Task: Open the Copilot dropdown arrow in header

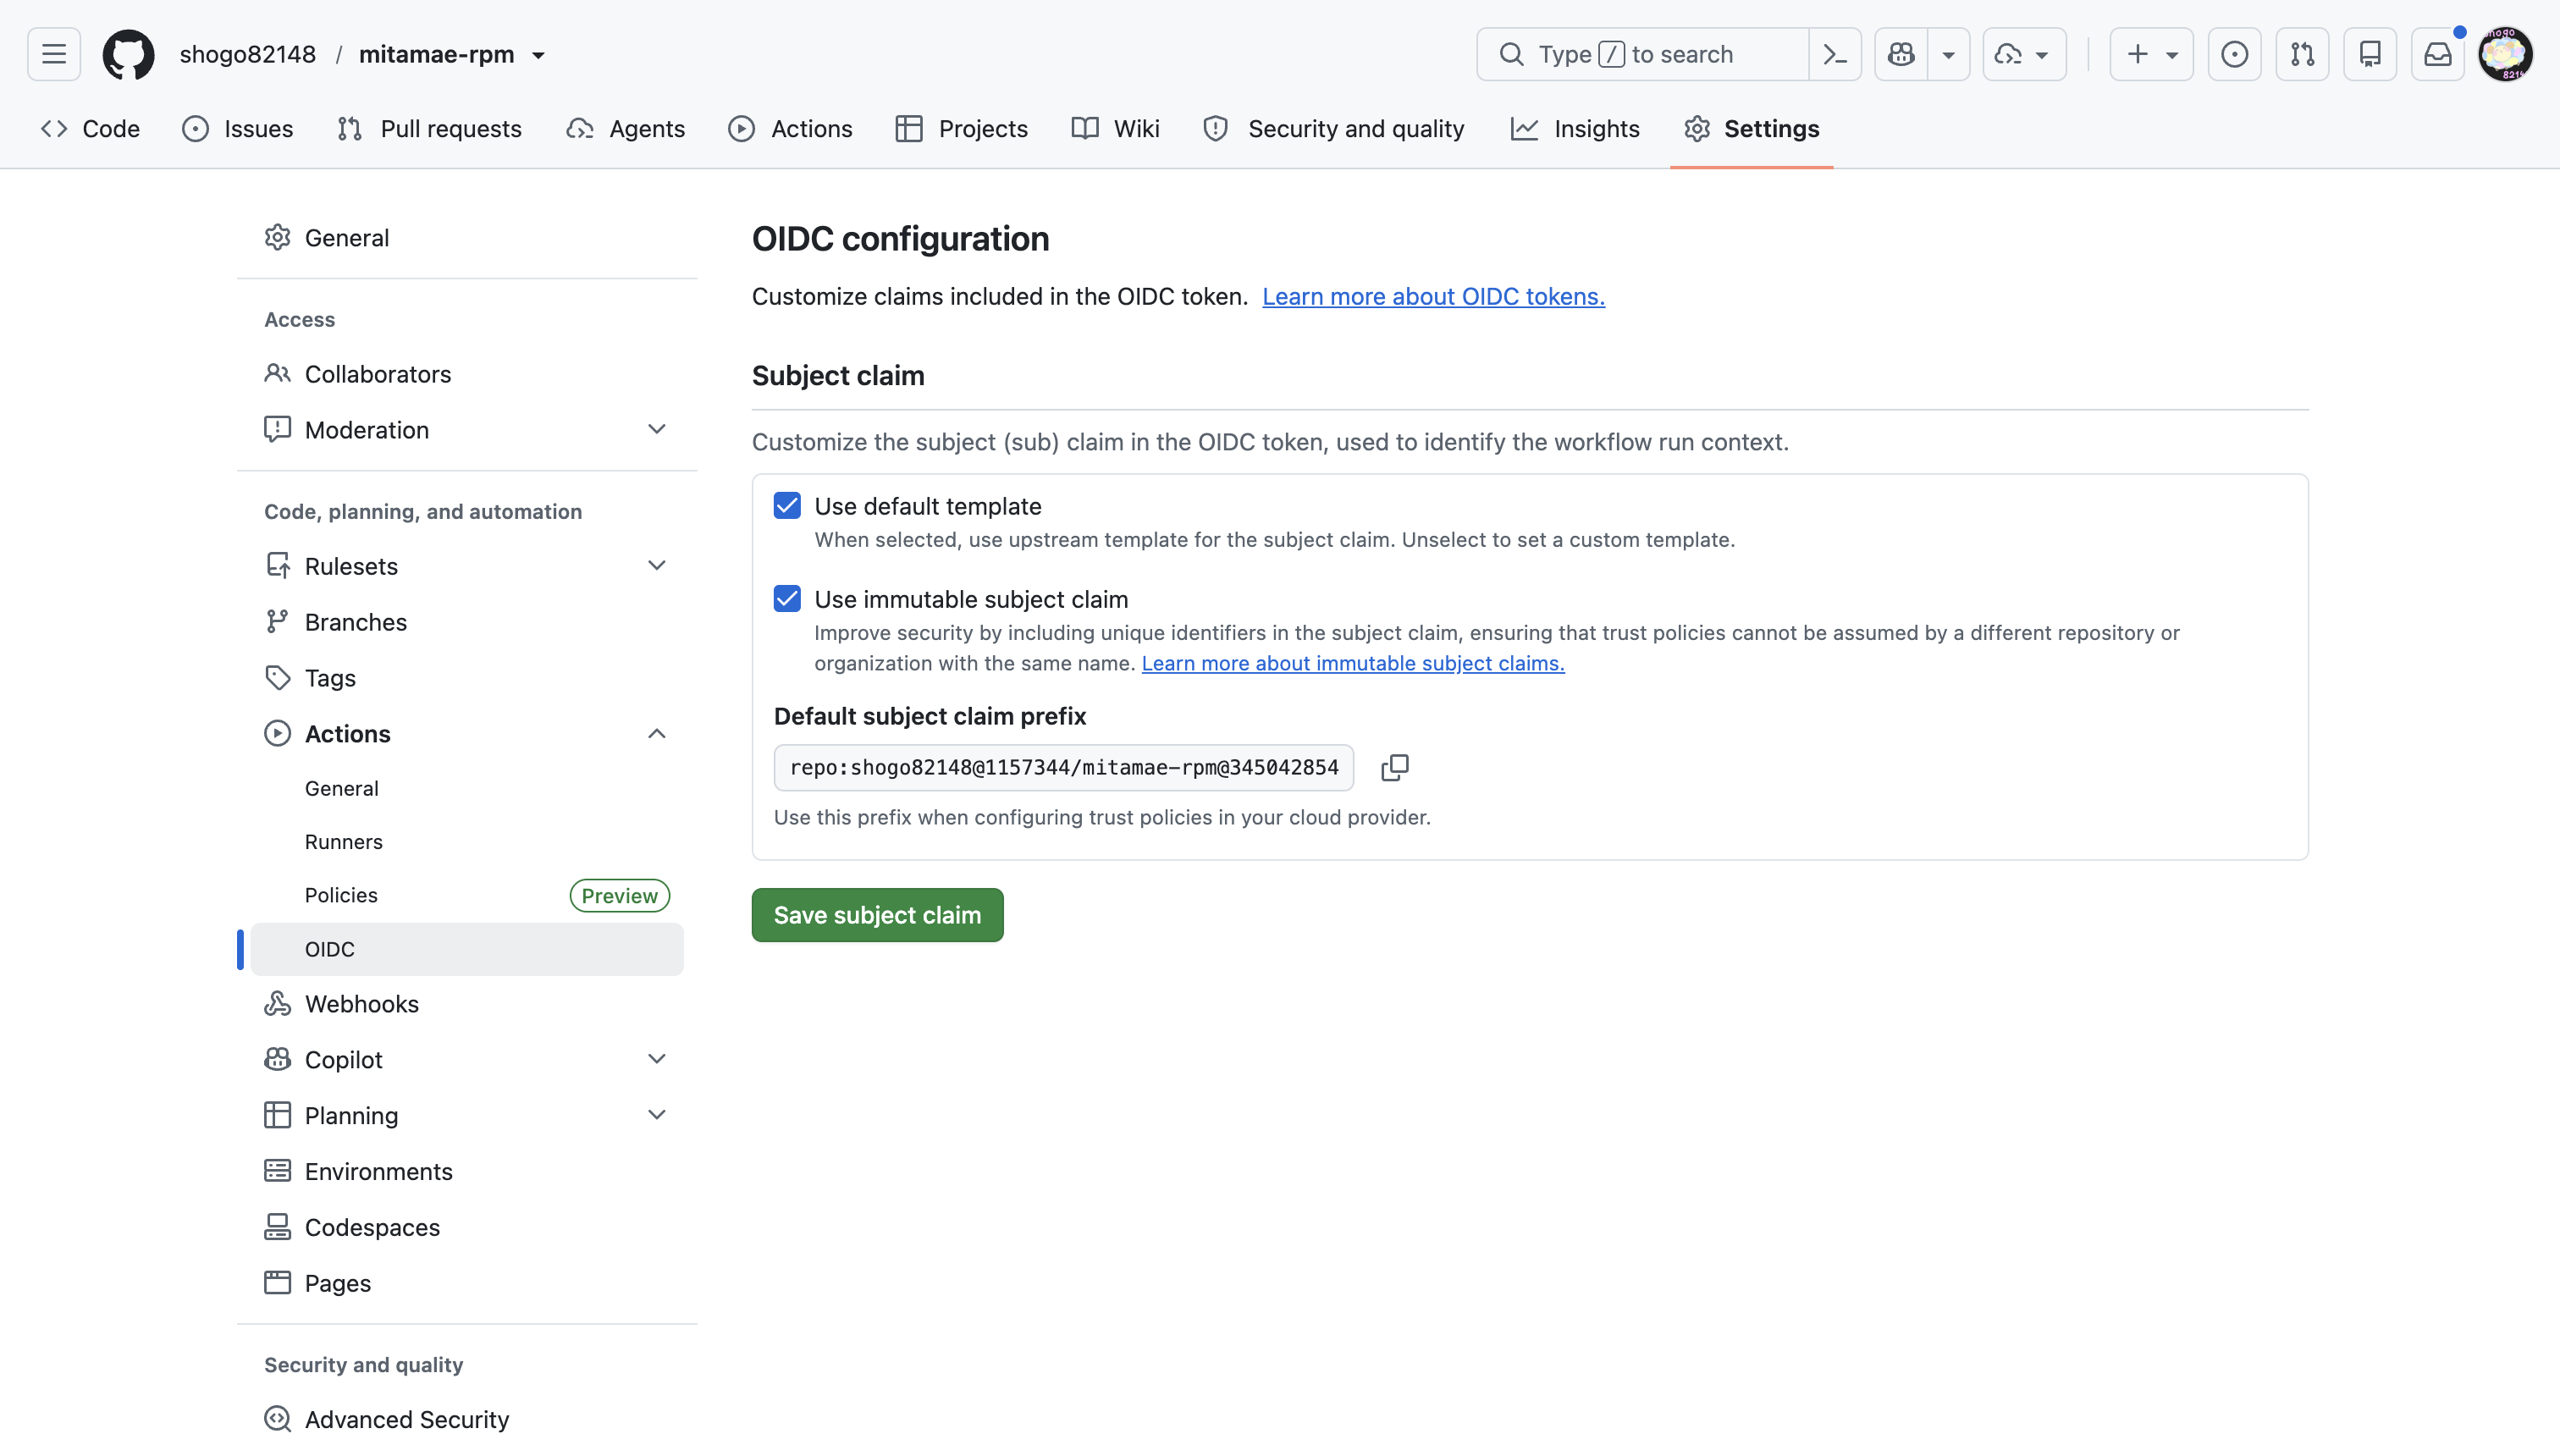Action: click(x=1948, y=54)
